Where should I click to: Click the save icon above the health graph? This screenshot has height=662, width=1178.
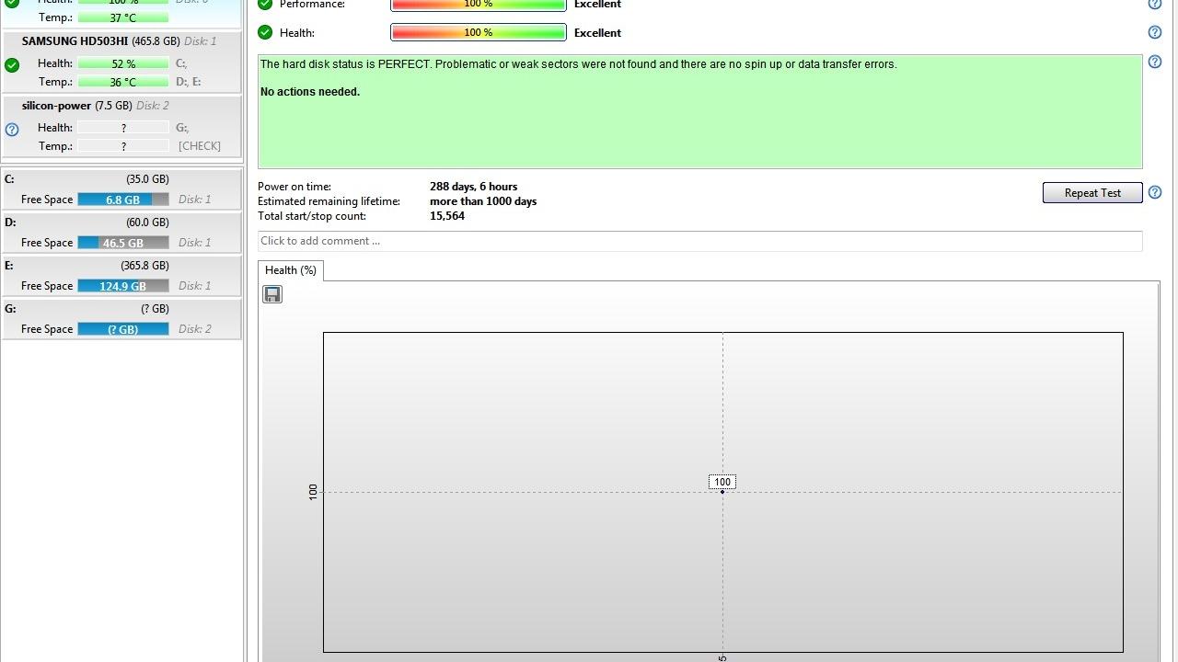tap(271, 294)
